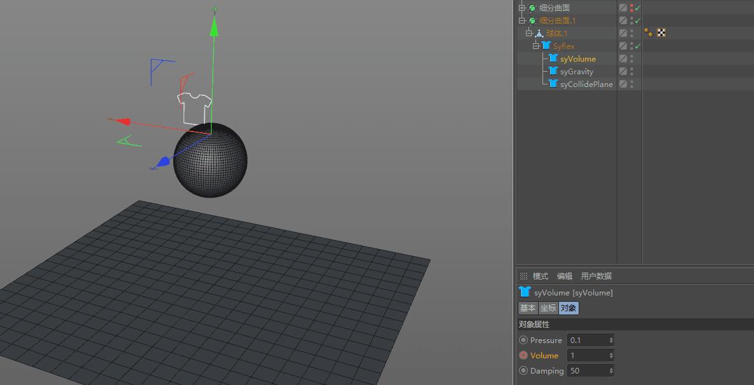Select the syGravity tag icon
This screenshot has width=754, height=385.
tap(552, 71)
